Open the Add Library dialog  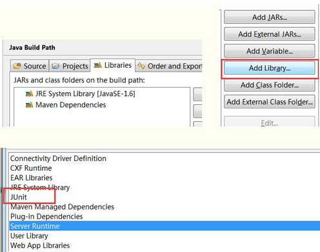270,68
